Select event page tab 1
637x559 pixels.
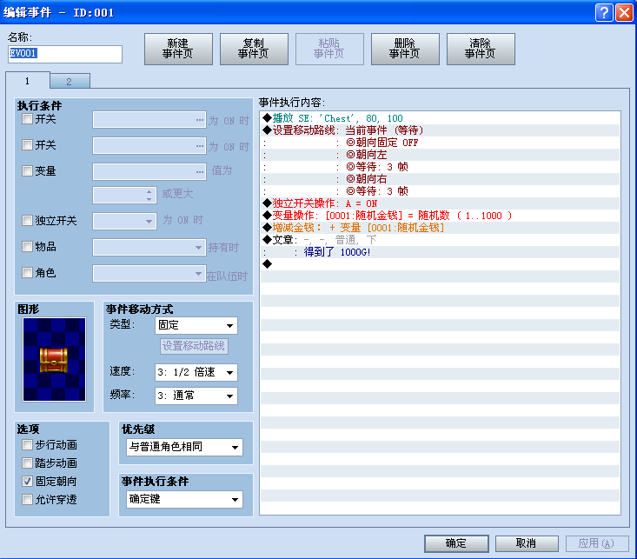click(28, 81)
